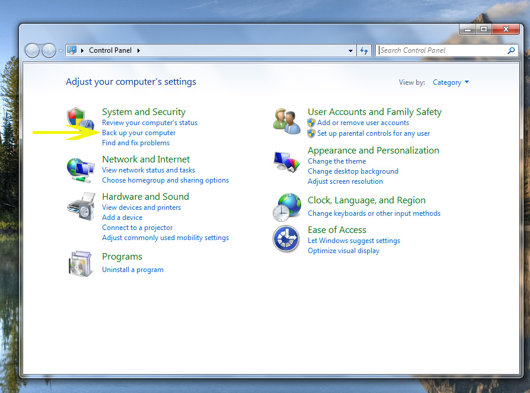Click Uninstall a program link
Viewport: 530px width, 393px height.
pos(133,270)
